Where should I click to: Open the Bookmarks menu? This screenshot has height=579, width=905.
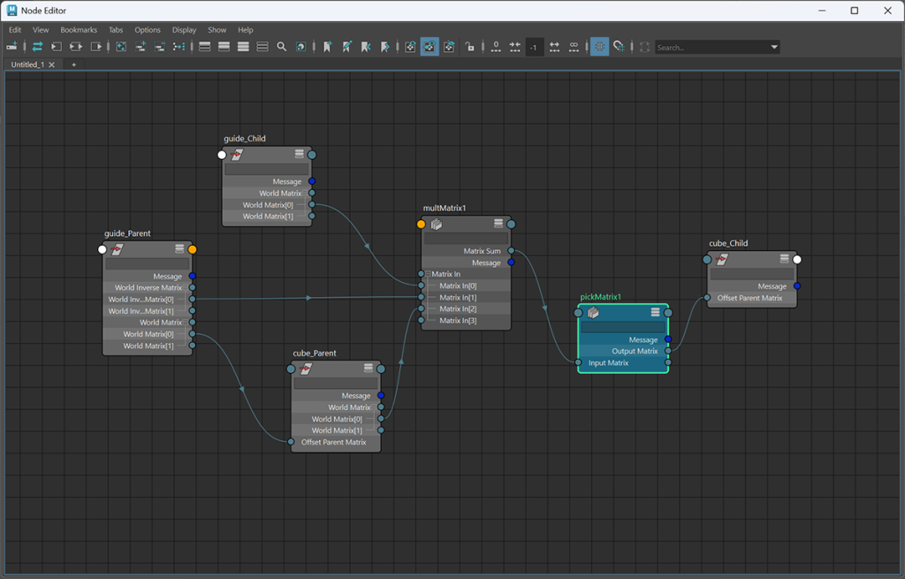(x=79, y=30)
